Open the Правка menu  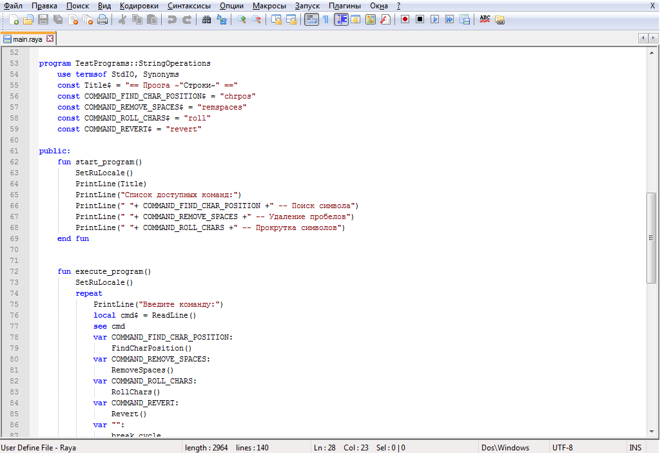(44, 6)
